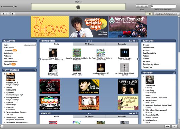The height and width of the screenshot is (129, 180).
Task: Go forward with the right arrow button
Action: click(7, 14)
